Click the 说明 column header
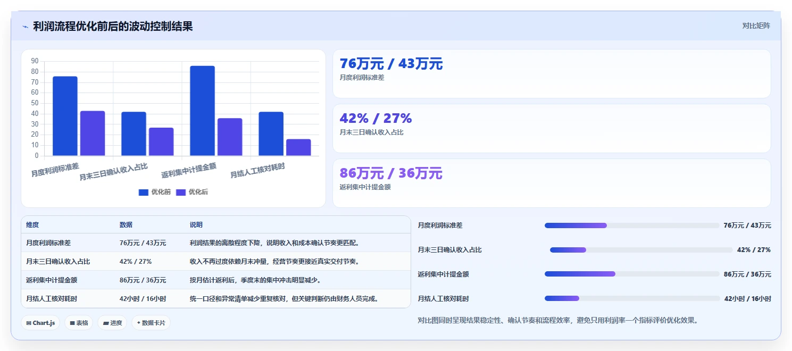Image resolution: width=792 pixels, height=351 pixels. pyautogui.click(x=196, y=225)
